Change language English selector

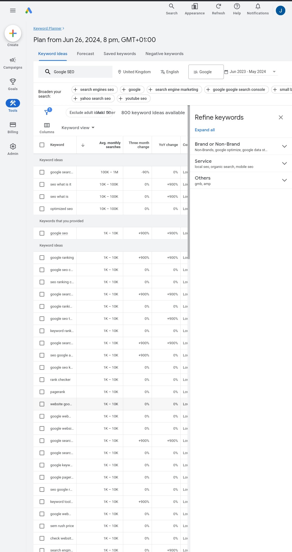click(x=170, y=72)
